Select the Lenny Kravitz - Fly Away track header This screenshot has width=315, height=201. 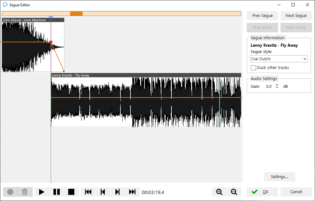point(146,75)
